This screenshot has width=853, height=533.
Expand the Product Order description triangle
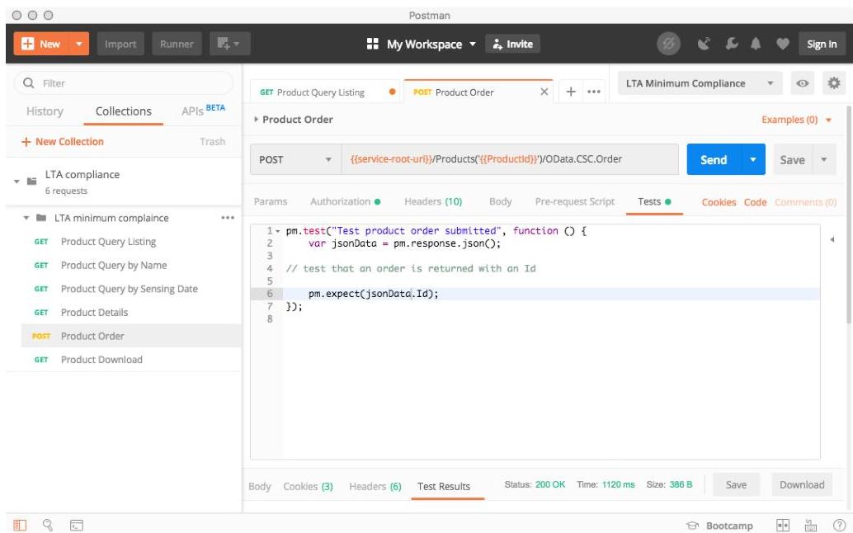click(256, 119)
